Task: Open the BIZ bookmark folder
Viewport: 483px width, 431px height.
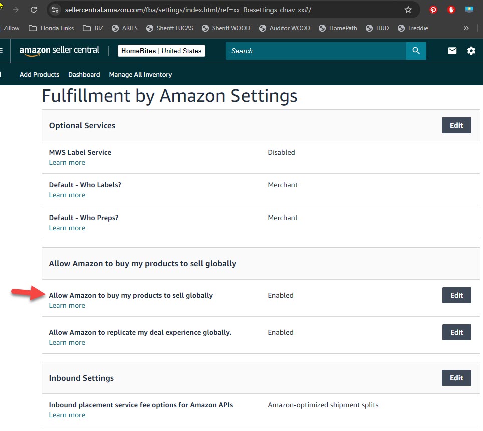Action: [93, 28]
